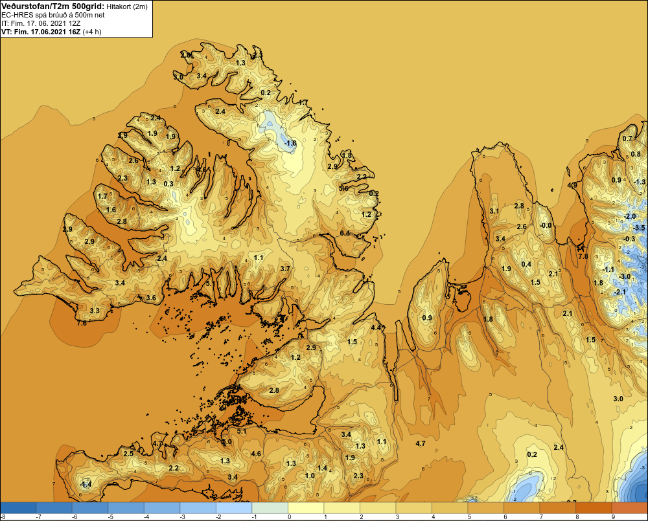The height and width of the screenshot is (521, 648).
Task: Click the -0.0 temperature value on the map
Action: click(546, 225)
